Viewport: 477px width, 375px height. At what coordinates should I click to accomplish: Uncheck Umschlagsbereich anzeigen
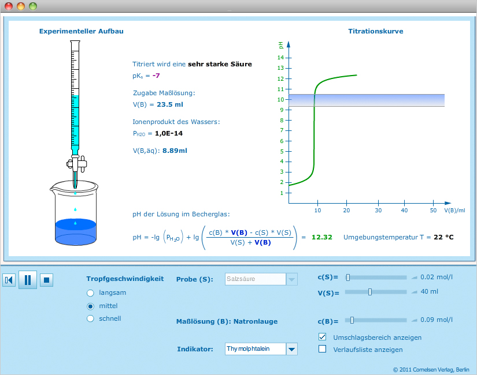click(323, 337)
